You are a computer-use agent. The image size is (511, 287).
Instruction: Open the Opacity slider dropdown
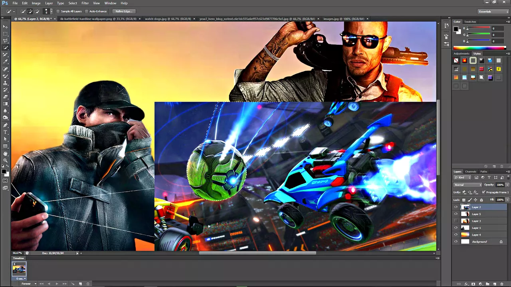coord(507,185)
